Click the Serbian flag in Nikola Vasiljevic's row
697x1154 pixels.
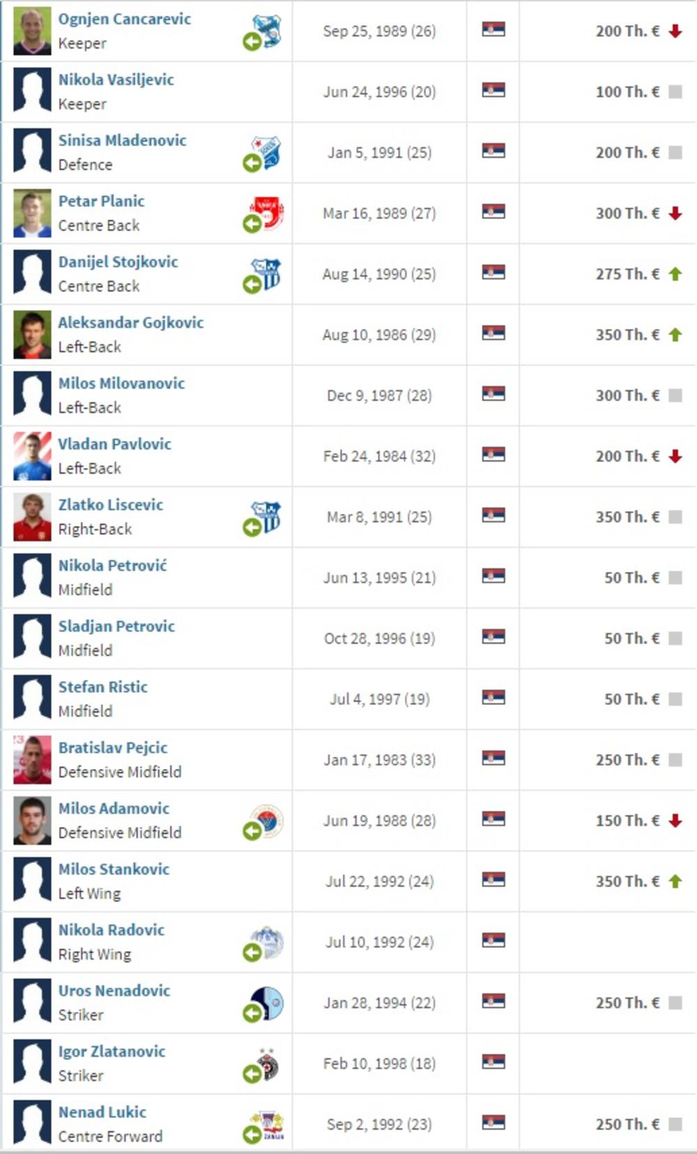493,91
